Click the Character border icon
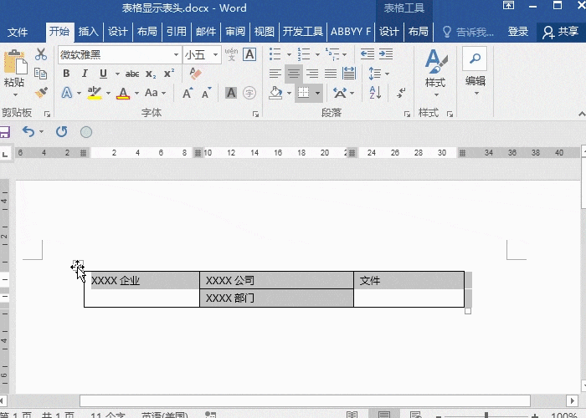 point(249,54)
